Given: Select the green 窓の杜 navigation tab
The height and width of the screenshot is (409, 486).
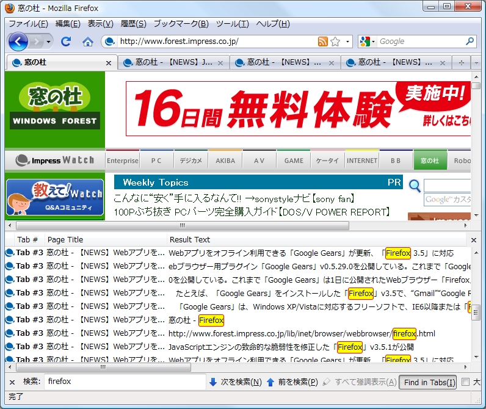Looking at the screenshot, I should click(430, 161).
